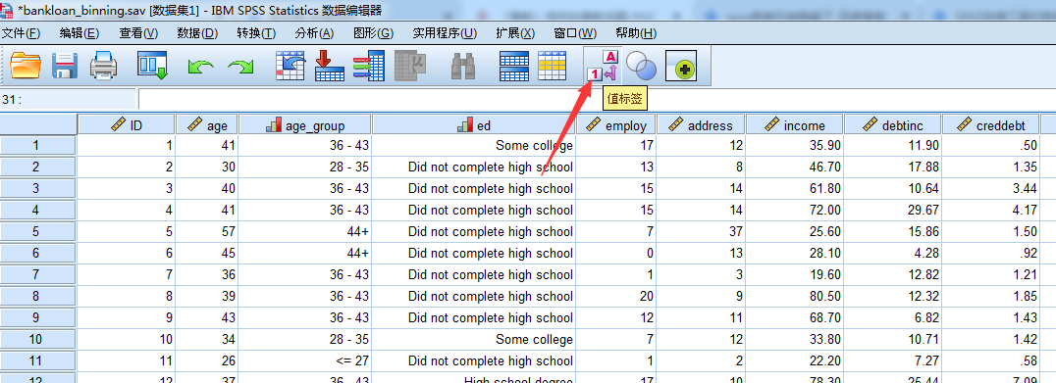1056x383 pixels.
Task: Select row header 7
Action: (x=38, y=274)
